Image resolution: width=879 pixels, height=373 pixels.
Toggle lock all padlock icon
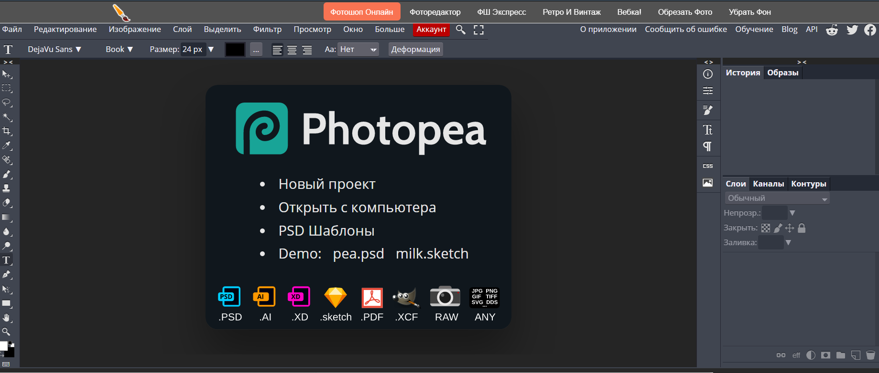coord(802,228)
